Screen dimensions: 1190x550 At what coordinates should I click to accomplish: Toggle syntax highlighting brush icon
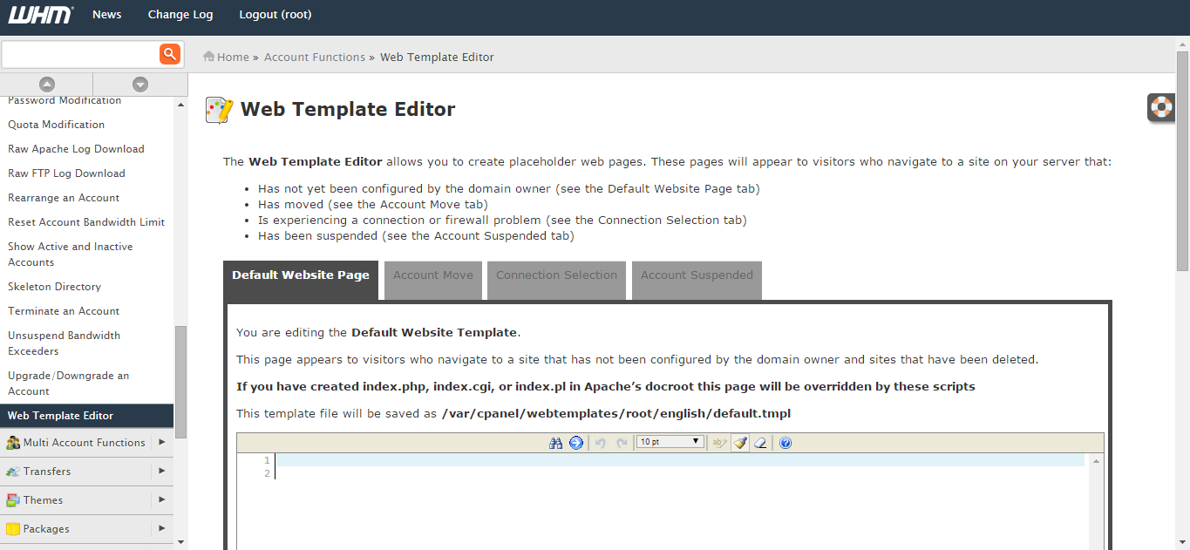pos(740,443)
